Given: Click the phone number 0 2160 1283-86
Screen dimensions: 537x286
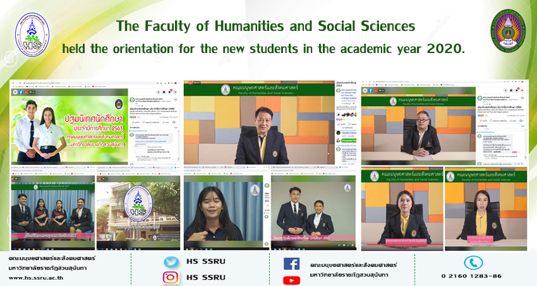Looking at the screenshot, I should [471, 277].
